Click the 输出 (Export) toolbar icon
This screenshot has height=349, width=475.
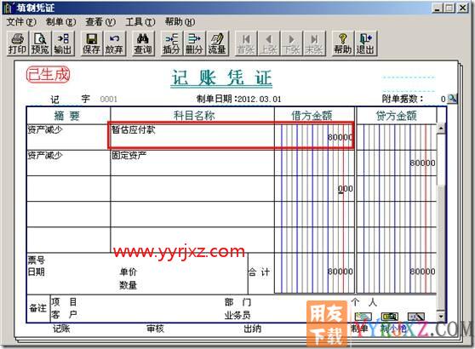tap(62, 43)
